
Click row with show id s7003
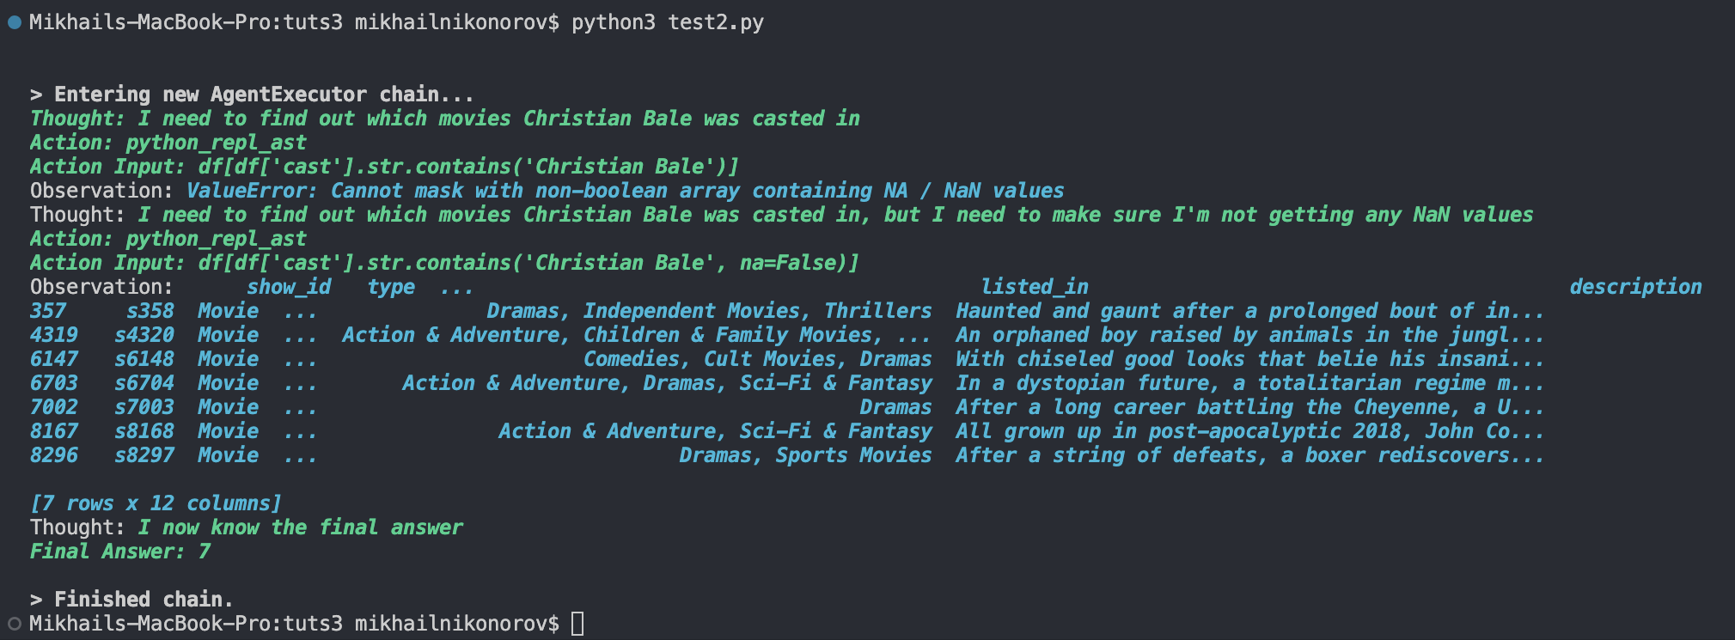click(x=787, y=407)
